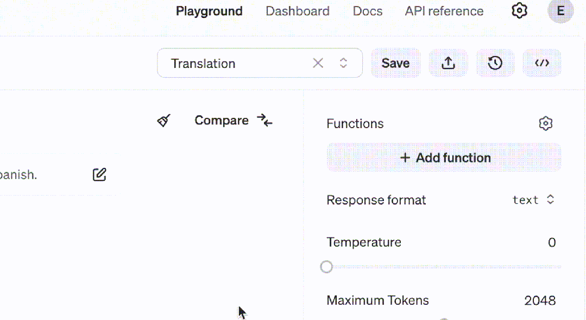Click the upload/share preset icon

point(448,63)
